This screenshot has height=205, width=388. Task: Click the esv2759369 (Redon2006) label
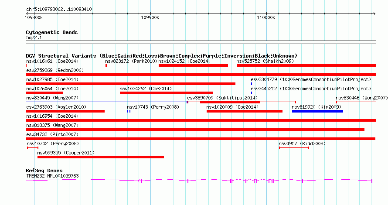click(55, 70)
